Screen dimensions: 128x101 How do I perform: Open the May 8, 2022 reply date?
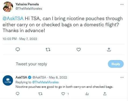click(58, 77)
